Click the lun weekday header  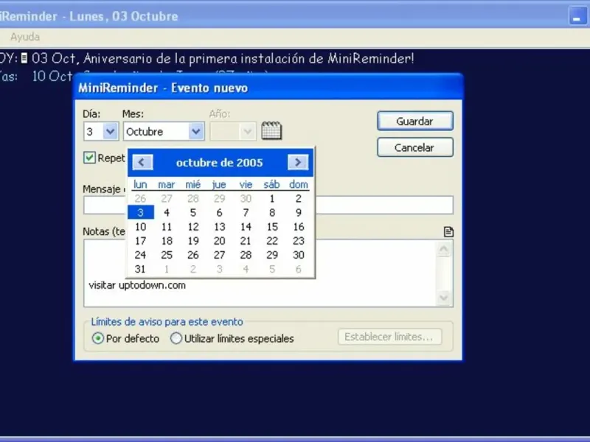[x=140, y=184]
